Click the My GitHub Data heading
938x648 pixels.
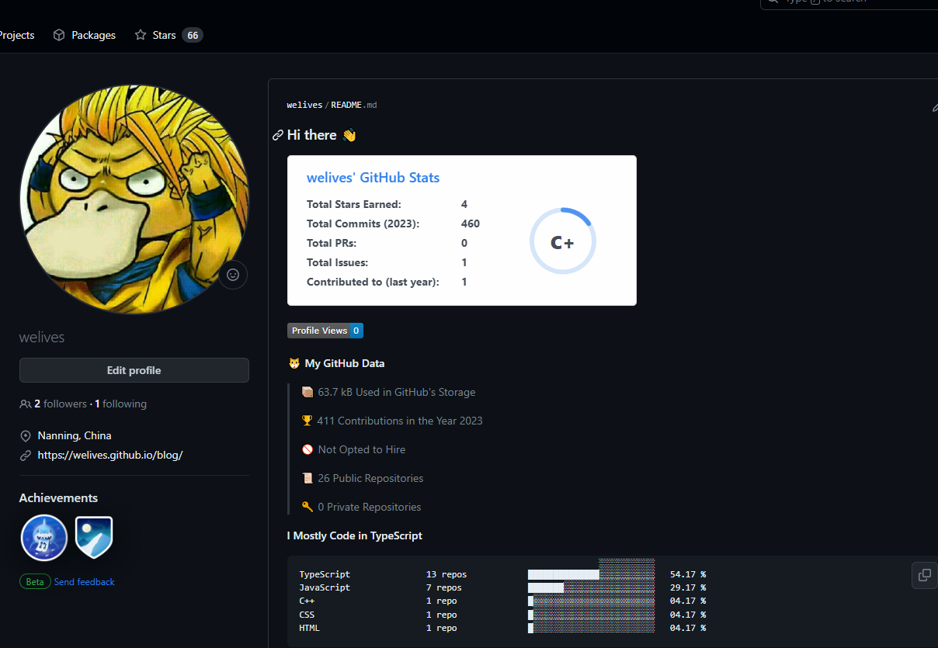point(344,363)
